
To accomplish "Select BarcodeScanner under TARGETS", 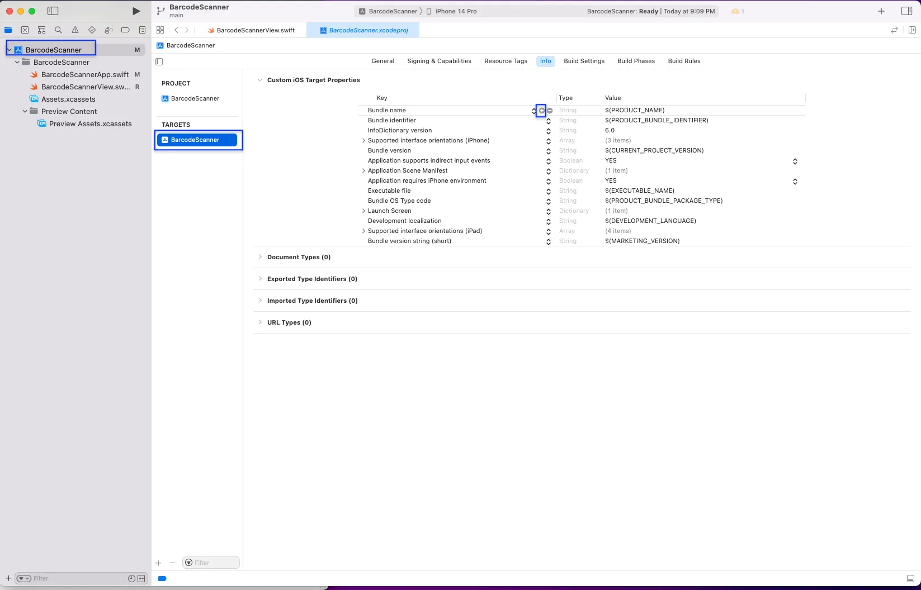I will pos(197,140).
